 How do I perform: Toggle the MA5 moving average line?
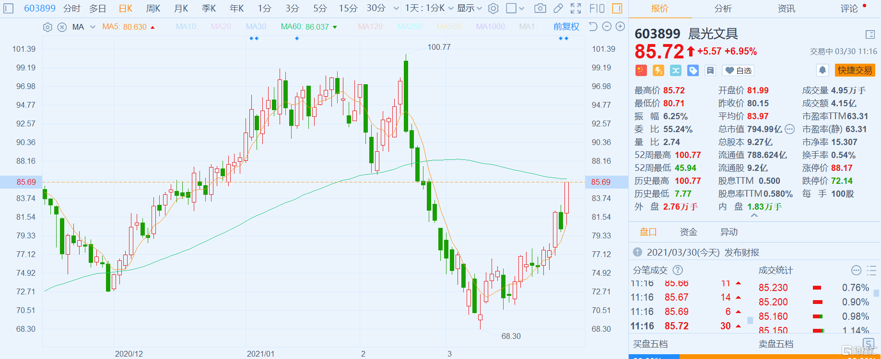coord(129,27)
